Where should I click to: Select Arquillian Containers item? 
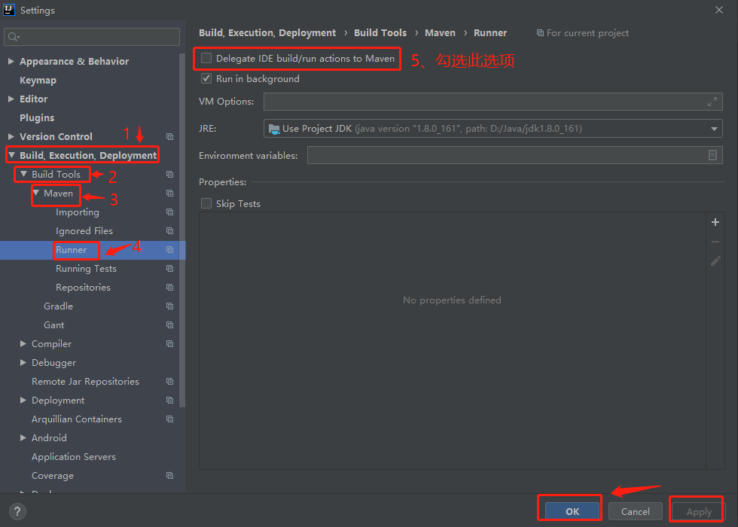pyautogui.click(x=76, y=419)
